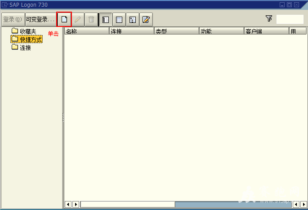
Task: Click the horizontal scrollbar track
Action: pos(186,204)
